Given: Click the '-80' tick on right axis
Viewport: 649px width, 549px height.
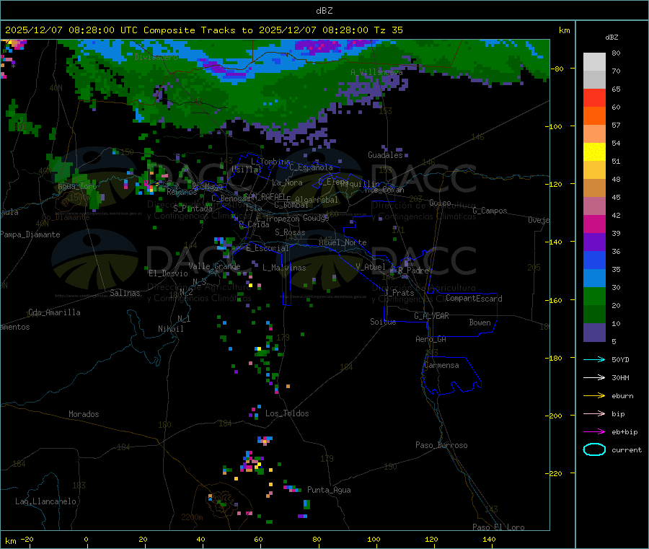Looking at the screenshot, I should (x=557, y=69).
